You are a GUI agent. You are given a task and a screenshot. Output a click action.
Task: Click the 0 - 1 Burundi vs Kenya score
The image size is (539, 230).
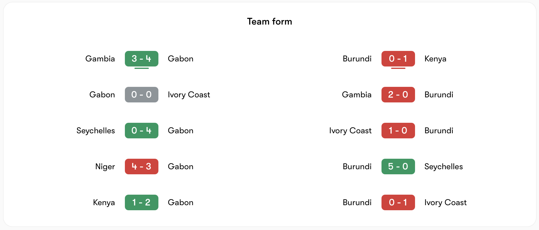398,59
